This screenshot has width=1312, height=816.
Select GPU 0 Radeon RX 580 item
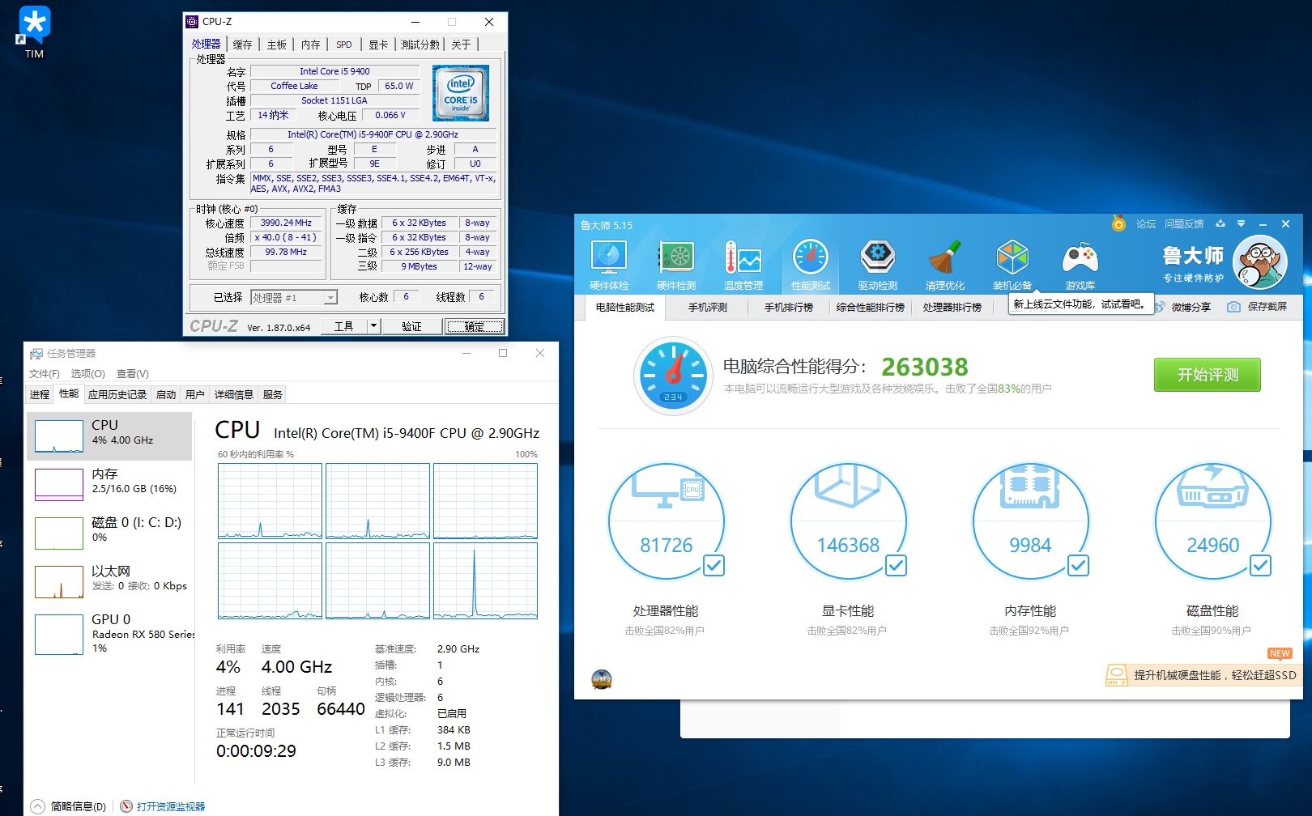coord(109,634)
